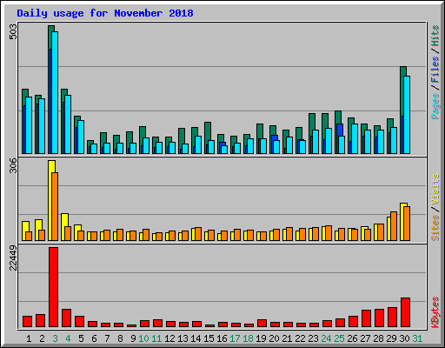Click the green day 4 axis label
The height and width of the screenshot is (348, 445).
point(68,338)
